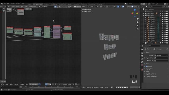The image size is (169, 95).
Task: Open the Scene properties tab icon
Action: tap(142, 62)
